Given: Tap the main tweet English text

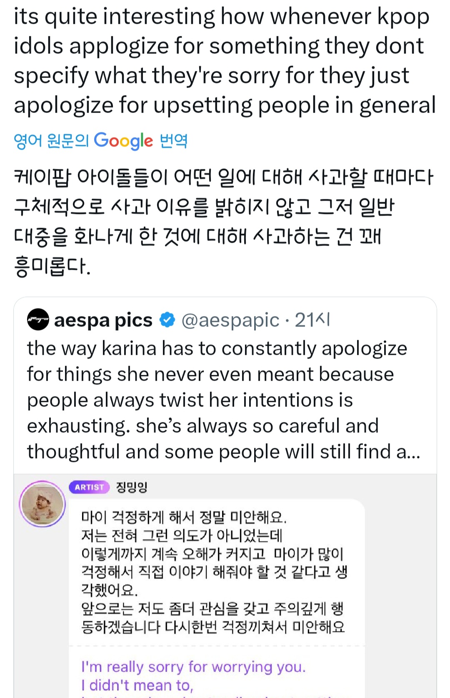Looking at the screenshot, I should pyautogui.click(x=224, y=60).
